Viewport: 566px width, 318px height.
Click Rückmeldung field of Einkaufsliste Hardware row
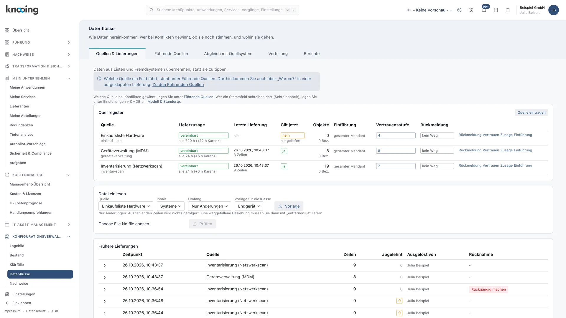point(437,135)
